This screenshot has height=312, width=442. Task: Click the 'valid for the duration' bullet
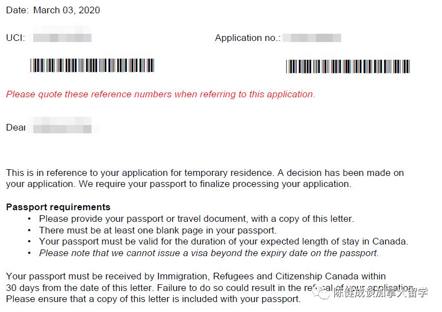[x=223, y=242]
